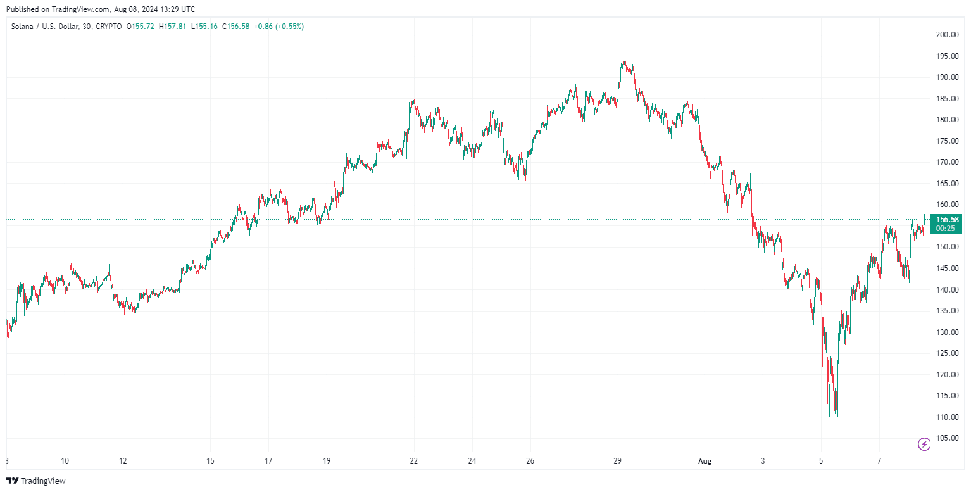Click the 115.00 price axis label
This screenshot has width=971, height=492.
948,396
